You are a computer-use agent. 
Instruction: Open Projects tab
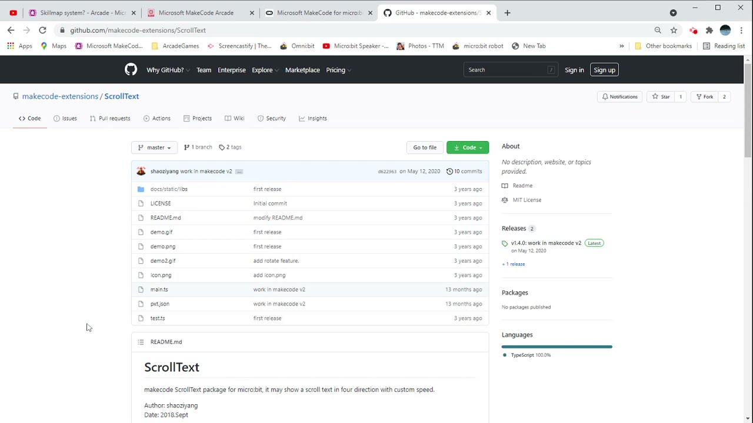coord(198,118)
